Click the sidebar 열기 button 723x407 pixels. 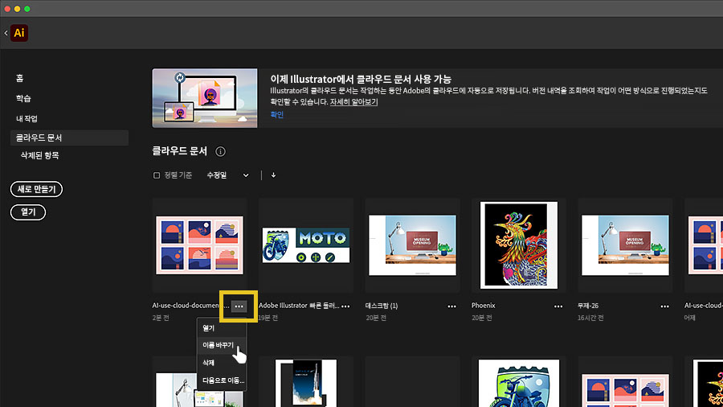(x=28, y=212)
